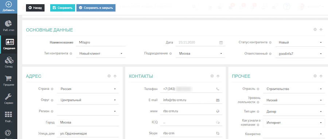Click gear next to Уровень лояльности label

(x=258, y=102)
